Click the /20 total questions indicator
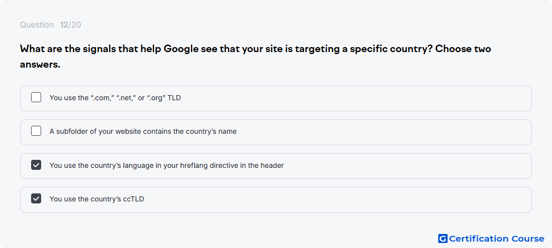 tap(75, 25)
